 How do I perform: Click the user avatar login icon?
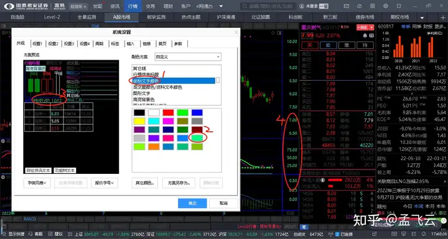301,6
